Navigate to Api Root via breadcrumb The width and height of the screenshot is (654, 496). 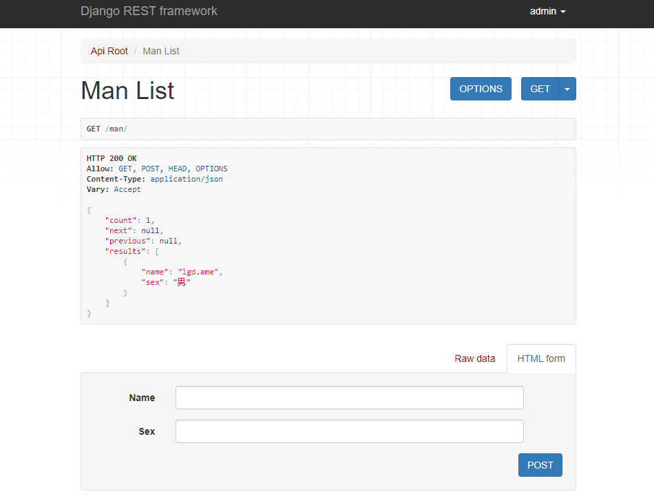pos(109,51)
